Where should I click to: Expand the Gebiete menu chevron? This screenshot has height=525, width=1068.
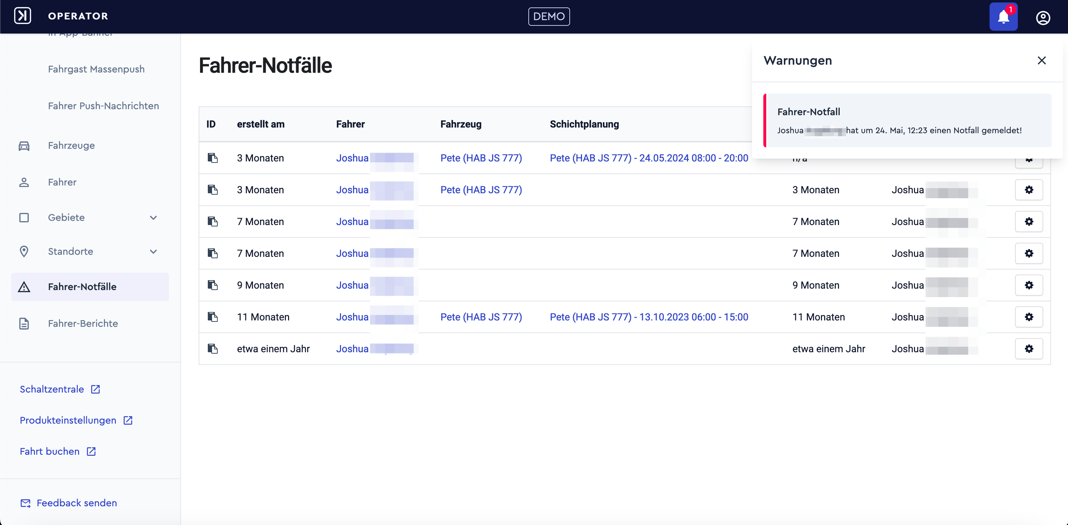(x=153, y=218)
